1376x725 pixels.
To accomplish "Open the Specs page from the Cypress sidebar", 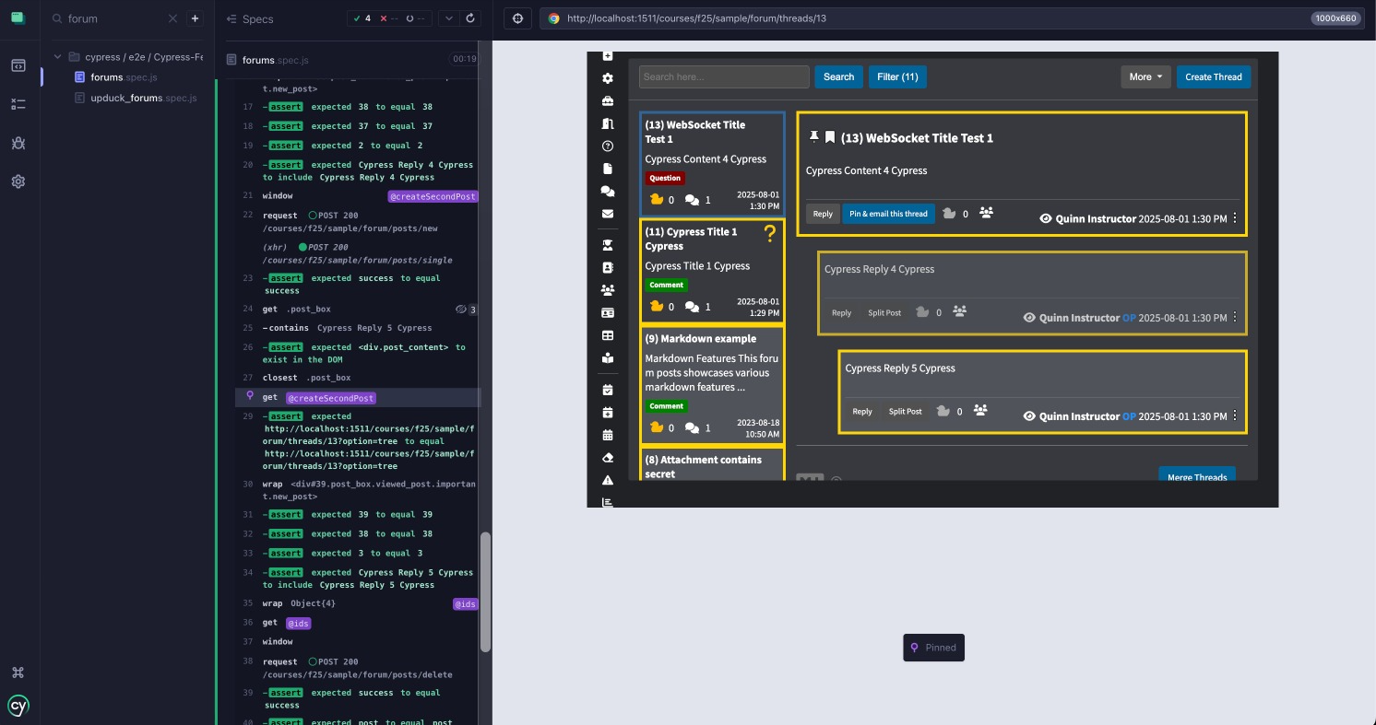I will [x=18, y=65].
